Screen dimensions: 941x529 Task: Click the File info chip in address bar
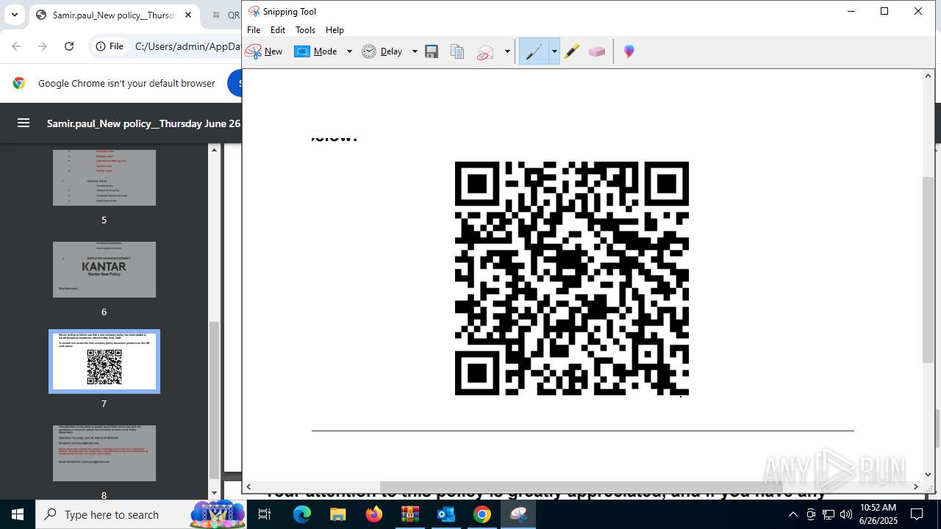[x=110, y=46]
